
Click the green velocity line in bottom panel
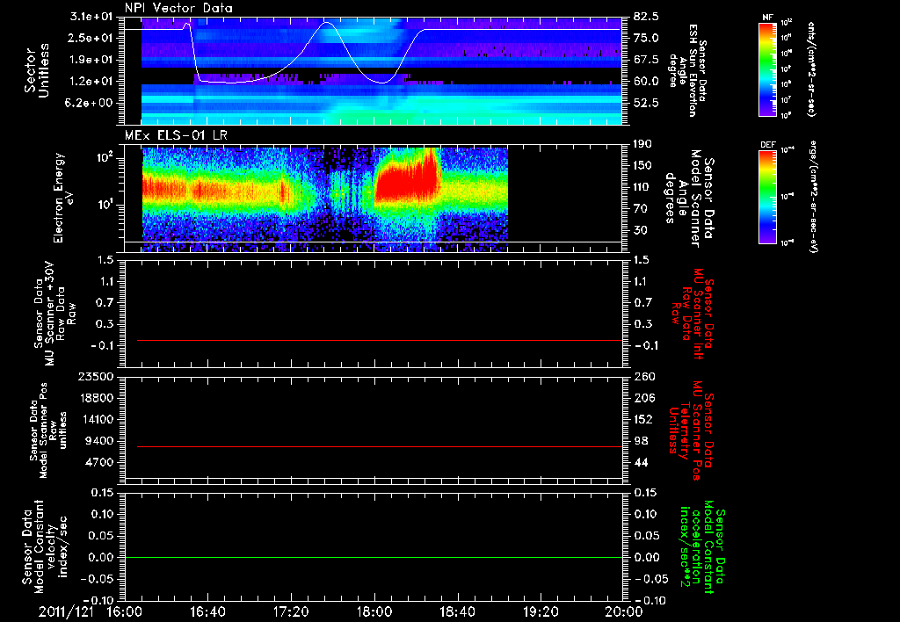coord(373,557)
